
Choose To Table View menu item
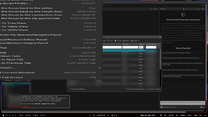pyautogui.click(x=51, y=27)
